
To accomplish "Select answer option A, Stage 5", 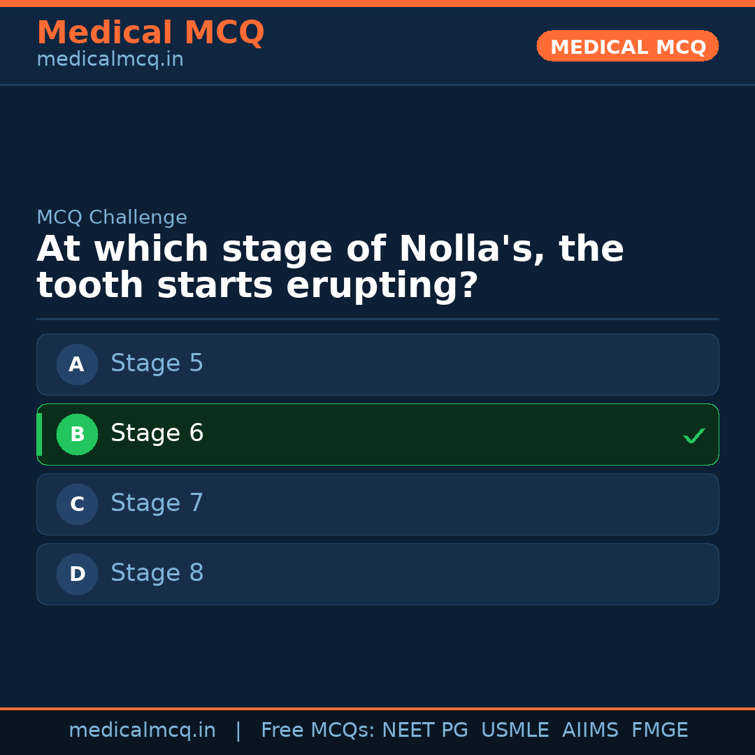I will 377,364.
